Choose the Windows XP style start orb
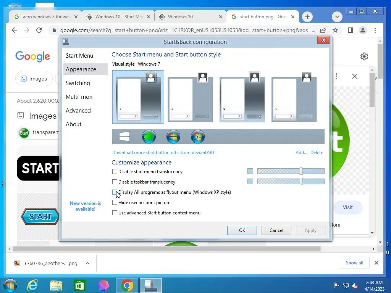The image size is (391, 293). click(173, 137)
